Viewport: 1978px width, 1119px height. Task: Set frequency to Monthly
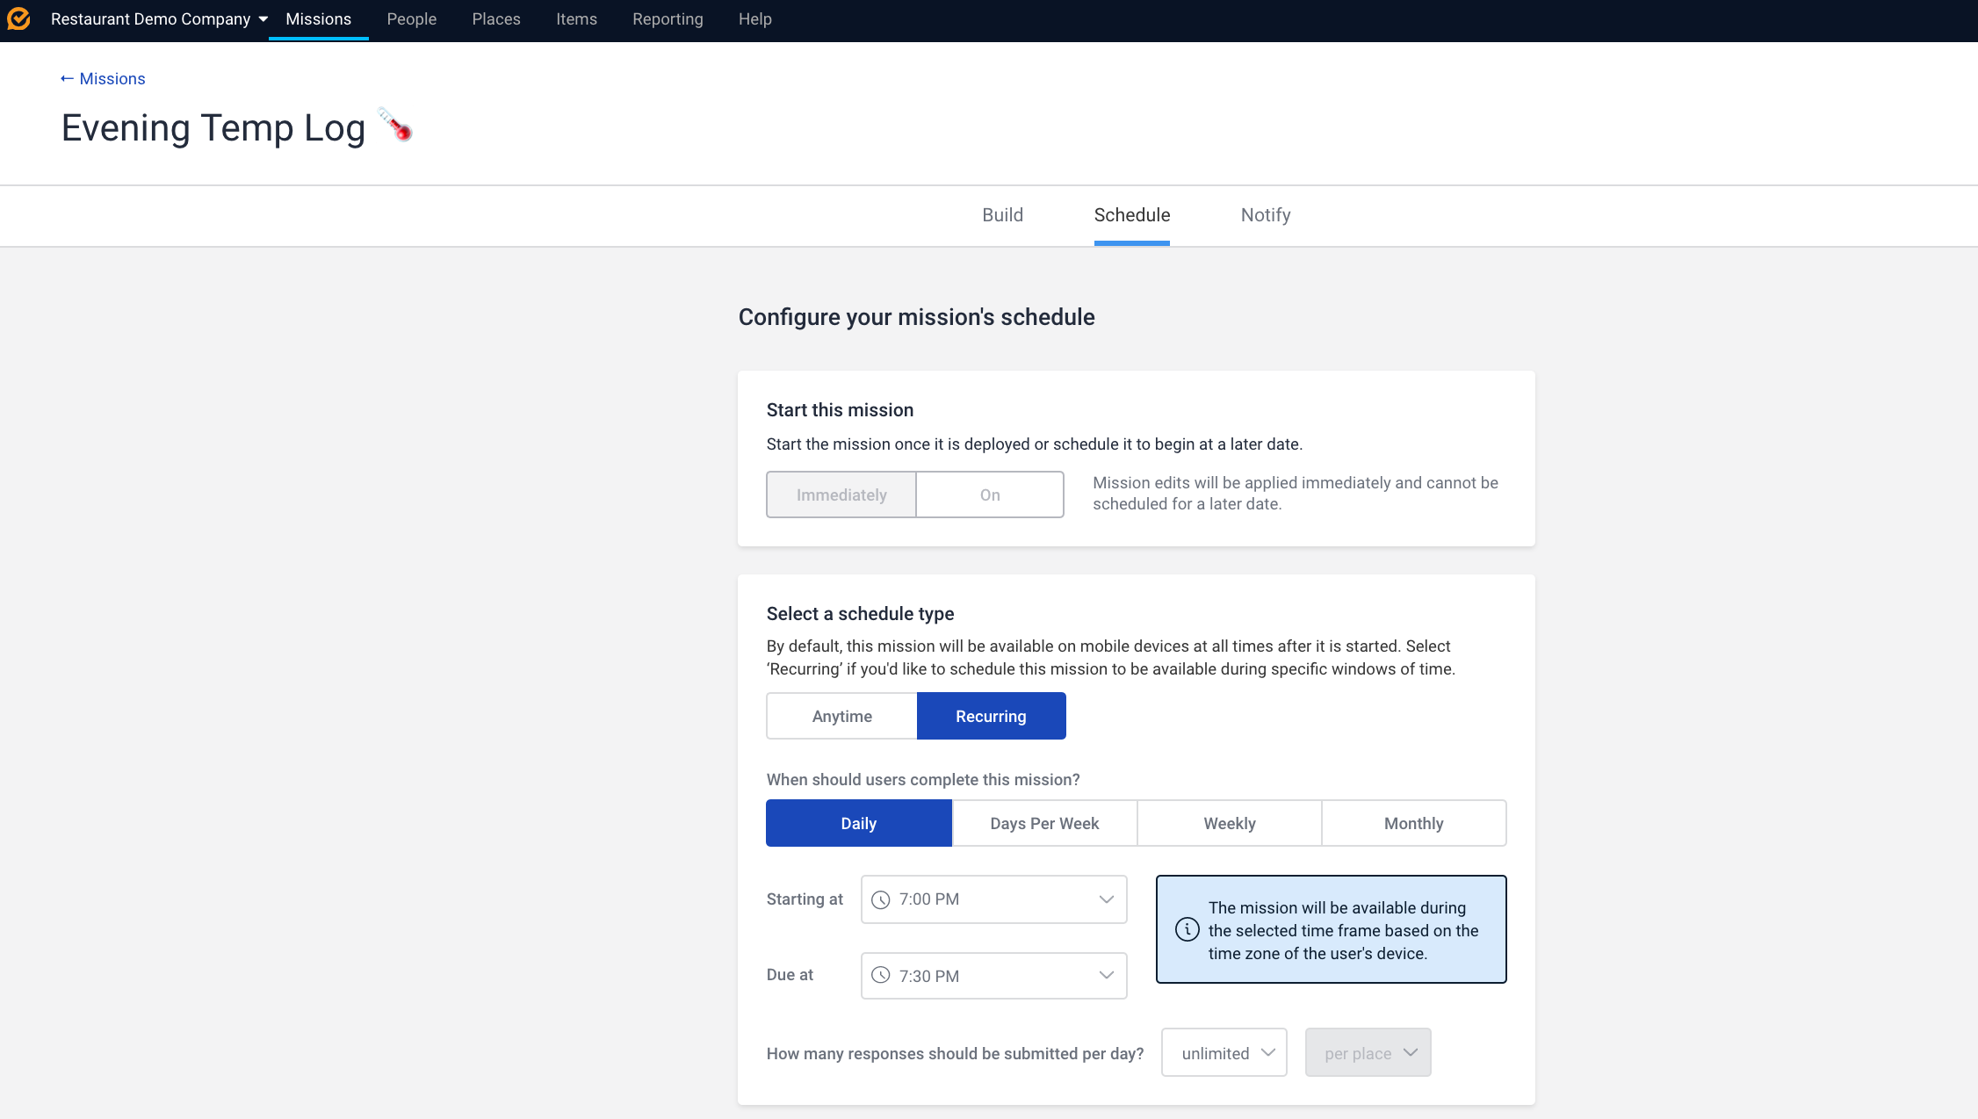pos(1413,823)
